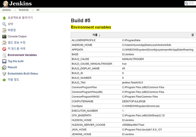Image resolution: width=196 pixels, height=137 pixels.
Task: Click the clock icon for Rebuild
Action: click(x=4, y=68)
